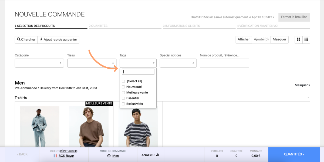This screenshot has width=324, height=162.
Task: Check the [Select all] tags checkbox
Action: click(x=123, y=81)
